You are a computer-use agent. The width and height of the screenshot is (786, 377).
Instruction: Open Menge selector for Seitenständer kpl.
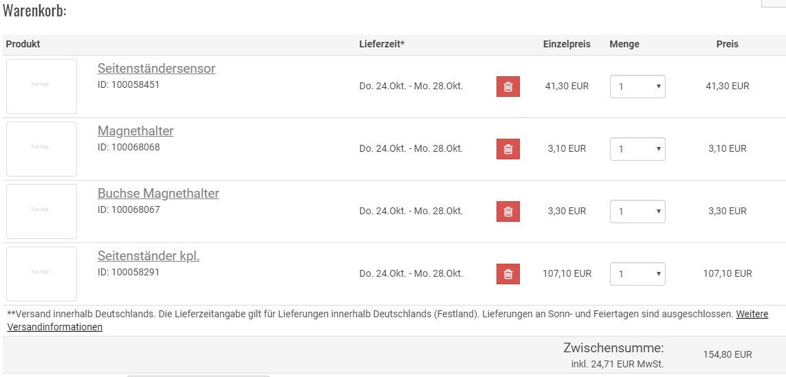pyautogui.click(x=637, y=274)
